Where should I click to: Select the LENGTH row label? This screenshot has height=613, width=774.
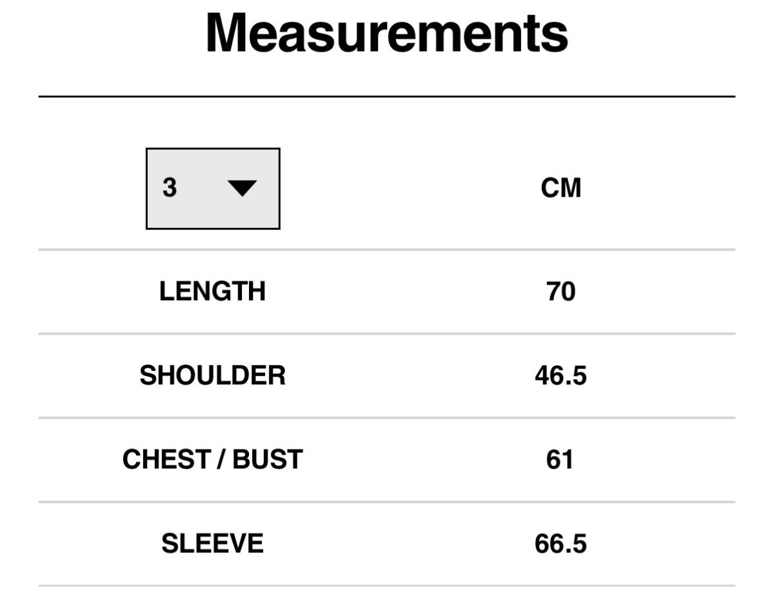point(213,292)
